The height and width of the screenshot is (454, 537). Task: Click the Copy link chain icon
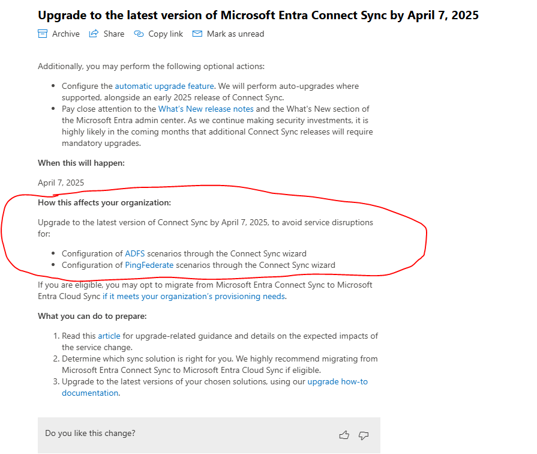coord(139,34)
